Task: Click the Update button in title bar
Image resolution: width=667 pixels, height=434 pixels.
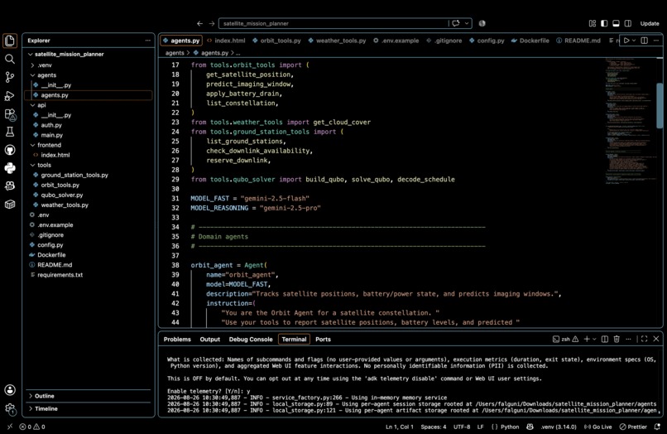Action: click(650, 23)
